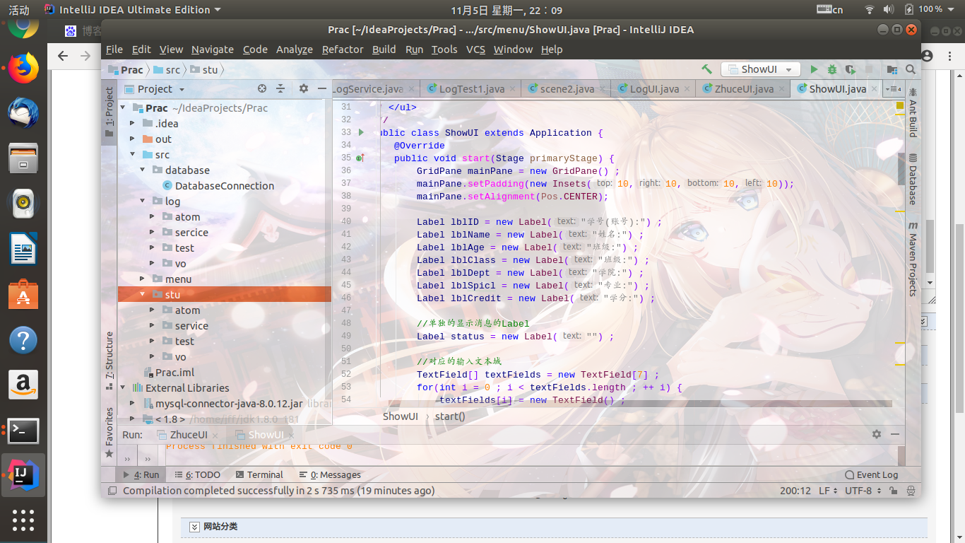
Task: Close the ShowUI.java editor tab
Action: point(875,89)
